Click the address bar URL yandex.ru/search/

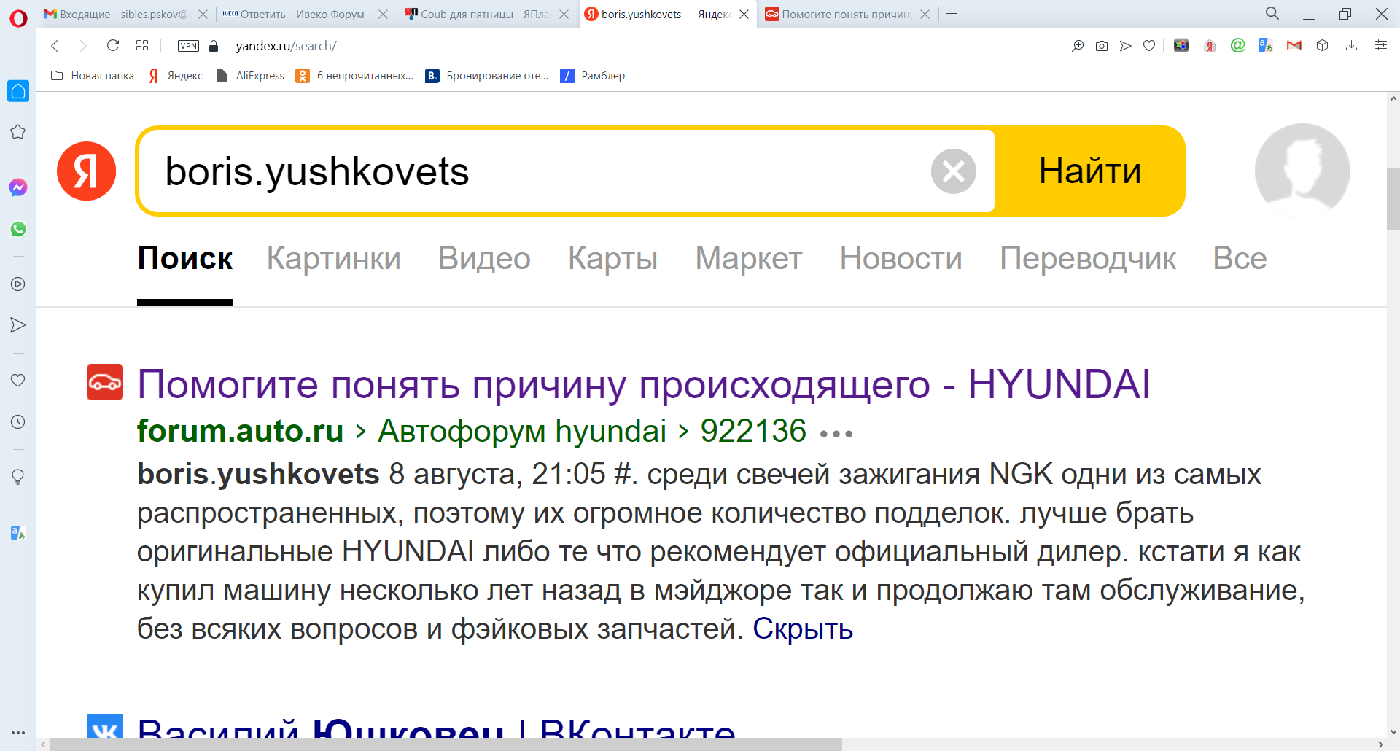click(x=286, y=46)
